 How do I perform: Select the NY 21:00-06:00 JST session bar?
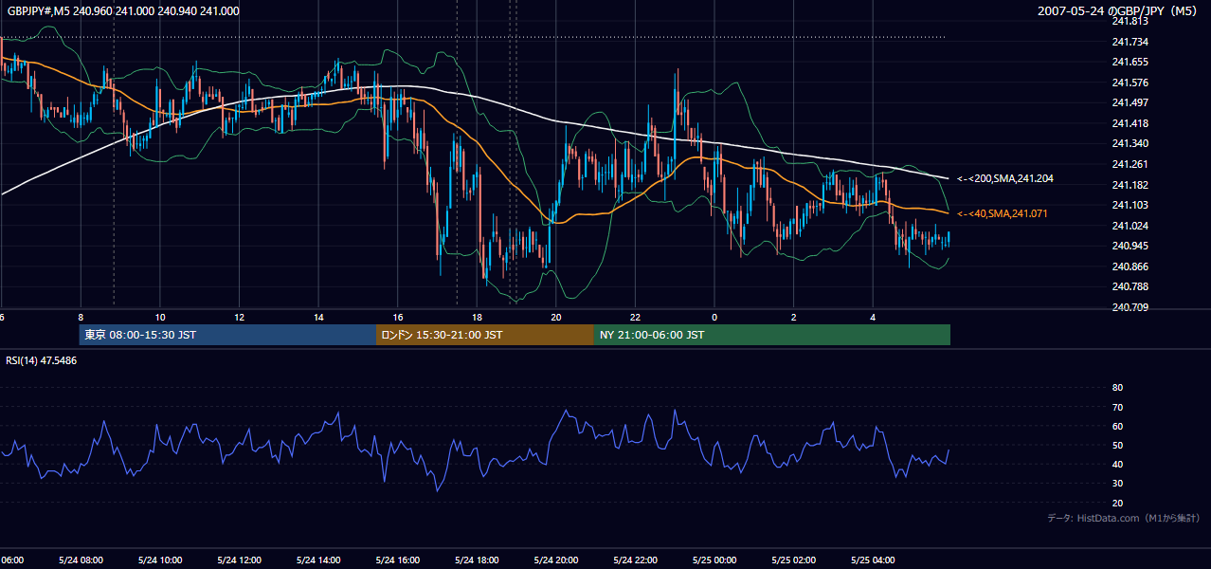pos(772,335)
